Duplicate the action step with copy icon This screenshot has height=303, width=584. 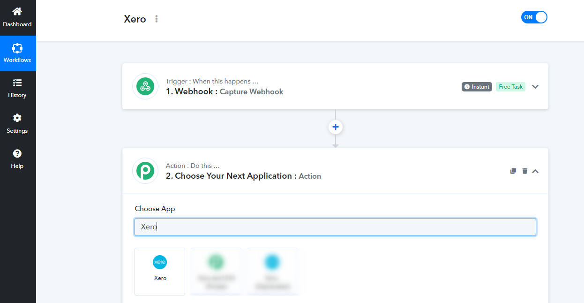click(513, 171)
